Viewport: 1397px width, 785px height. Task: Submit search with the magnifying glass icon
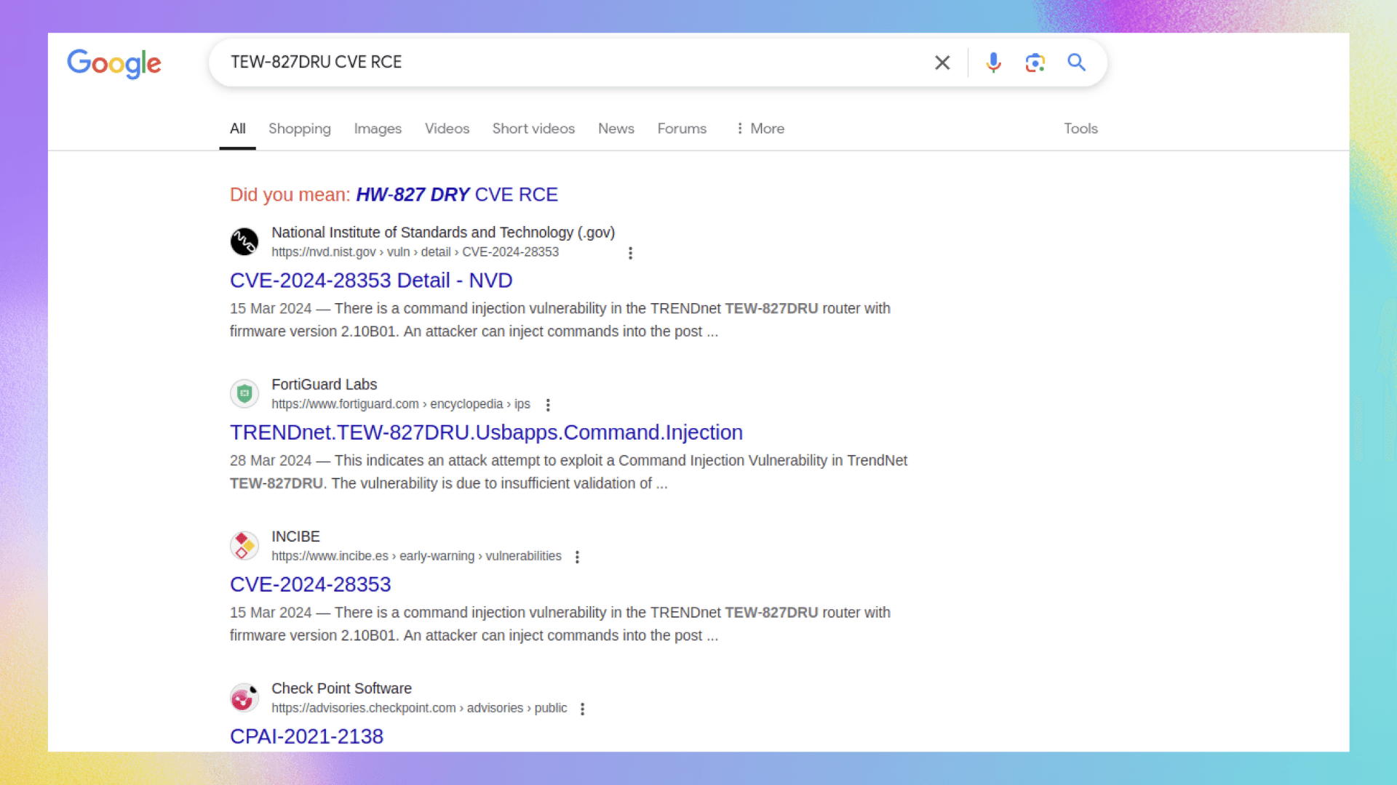click(x=1077, y=63)
